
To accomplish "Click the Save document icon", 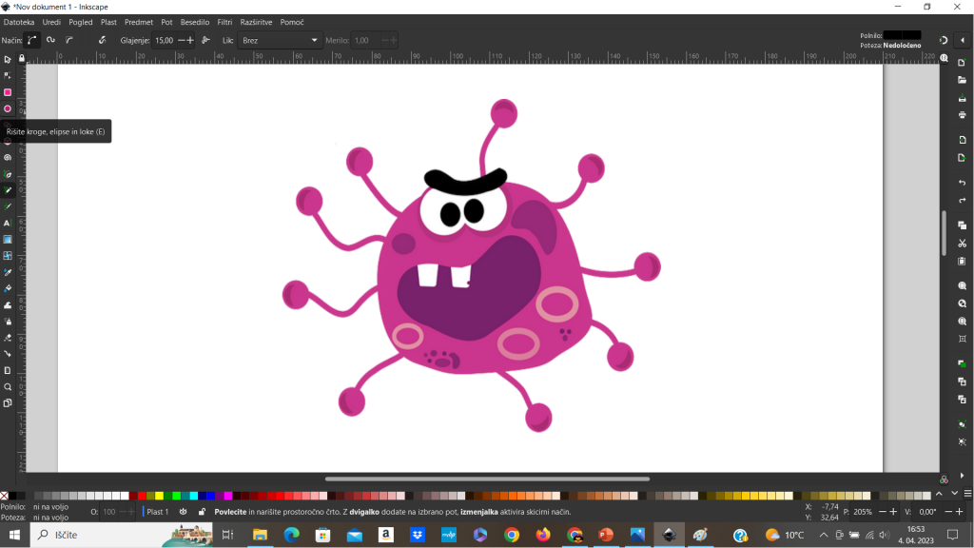I will point(963,98).
